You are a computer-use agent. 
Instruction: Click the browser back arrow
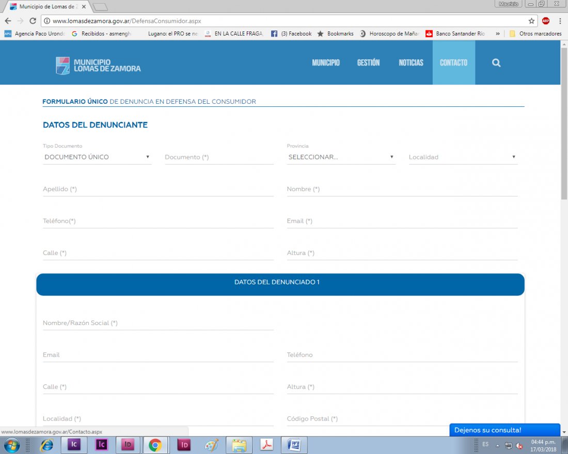coord(8,21)
